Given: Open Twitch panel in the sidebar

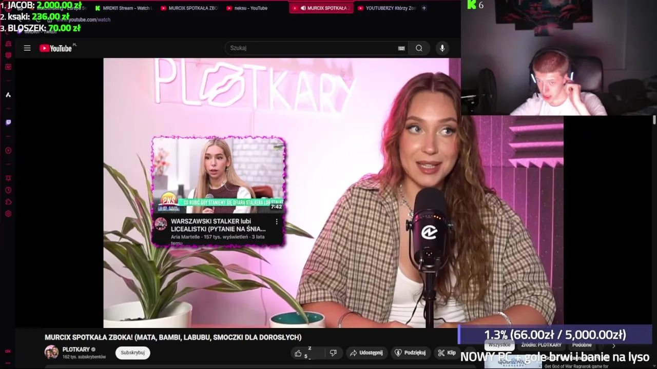Looking at the screenshot, I should (x=8, y=122).
